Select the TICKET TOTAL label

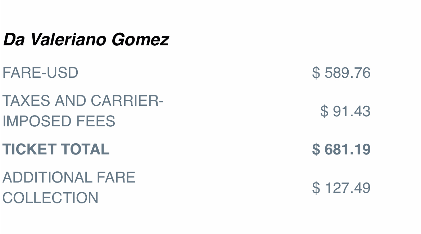pos(56,149)
